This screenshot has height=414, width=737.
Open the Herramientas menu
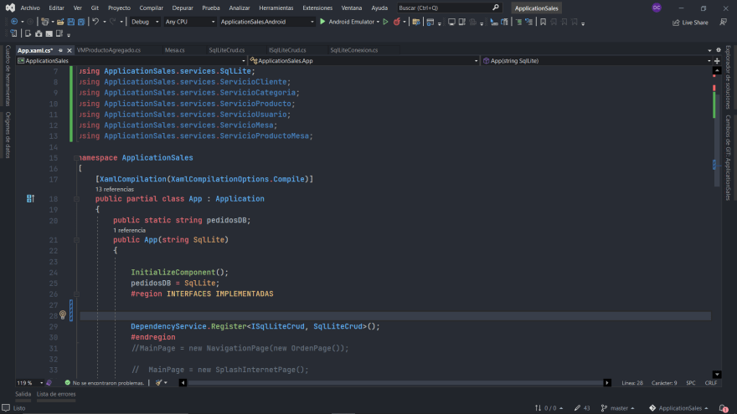[x=276, y=8]
